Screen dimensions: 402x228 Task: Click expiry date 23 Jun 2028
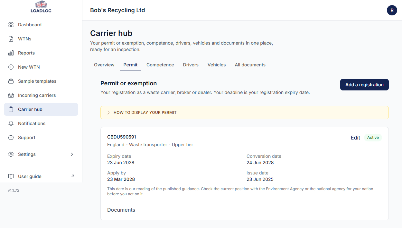coord(121,163)
